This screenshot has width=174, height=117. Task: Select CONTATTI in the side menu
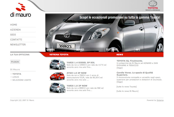coord(16,39)
